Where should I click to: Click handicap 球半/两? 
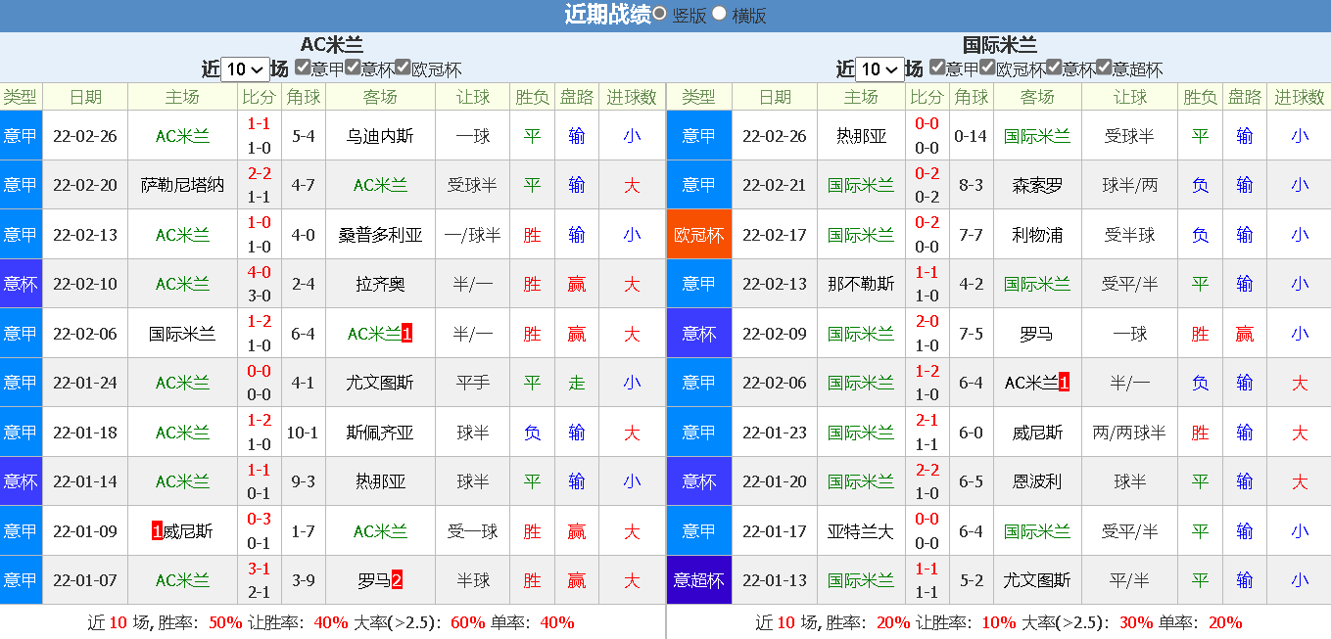[1130, 185]
